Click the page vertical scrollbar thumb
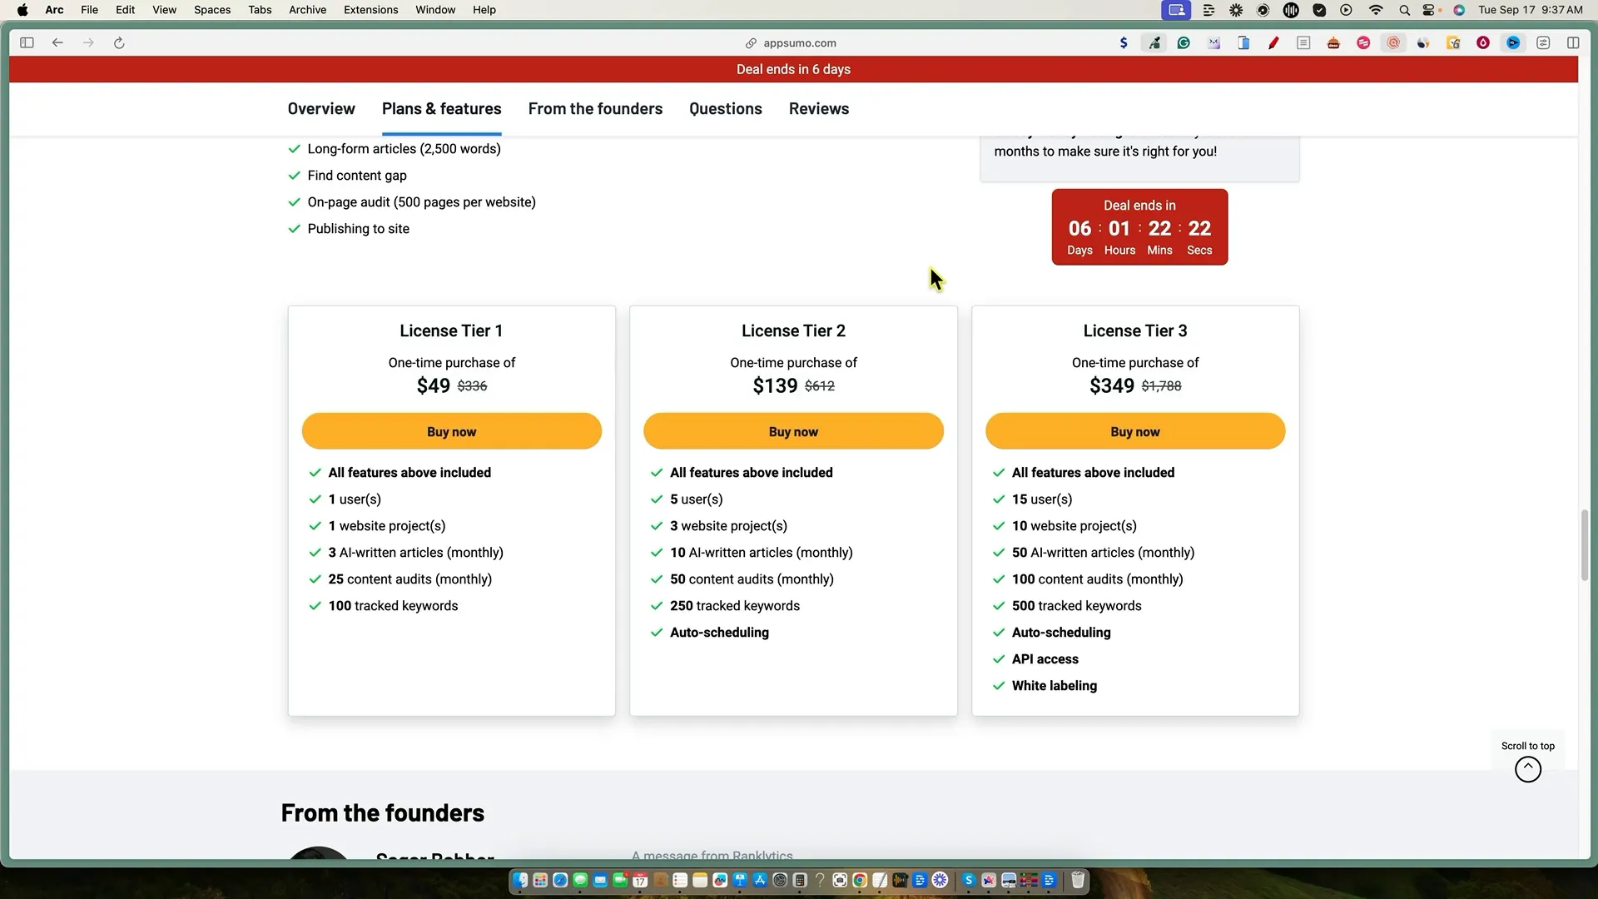The height and width of the screenshot is (899, 1598). click(x=1584, y=545)
